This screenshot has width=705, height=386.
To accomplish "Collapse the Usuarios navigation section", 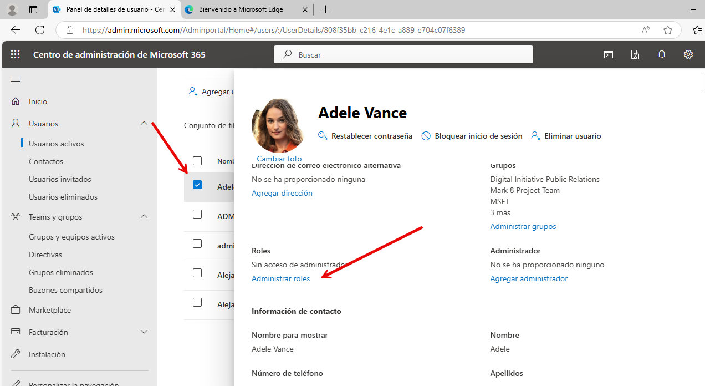I will [144, 124].
